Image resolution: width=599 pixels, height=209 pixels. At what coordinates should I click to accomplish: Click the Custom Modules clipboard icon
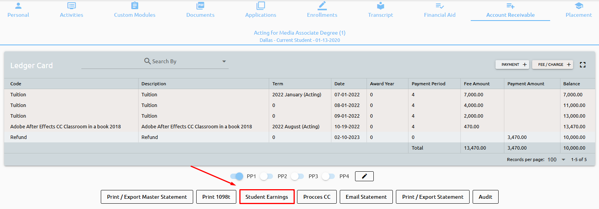[134, 6]
